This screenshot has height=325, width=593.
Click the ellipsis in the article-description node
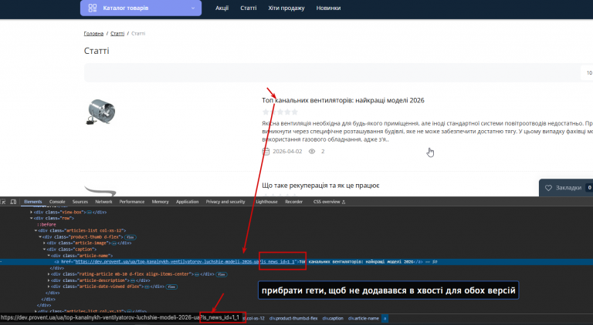[133, 280]
